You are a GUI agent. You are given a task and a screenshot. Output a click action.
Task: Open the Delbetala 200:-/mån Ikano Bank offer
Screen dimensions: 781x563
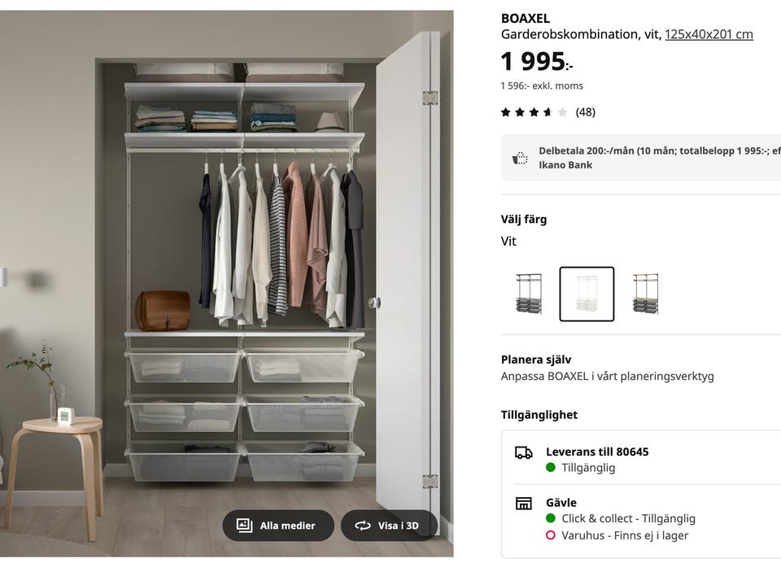click(641, 158)
